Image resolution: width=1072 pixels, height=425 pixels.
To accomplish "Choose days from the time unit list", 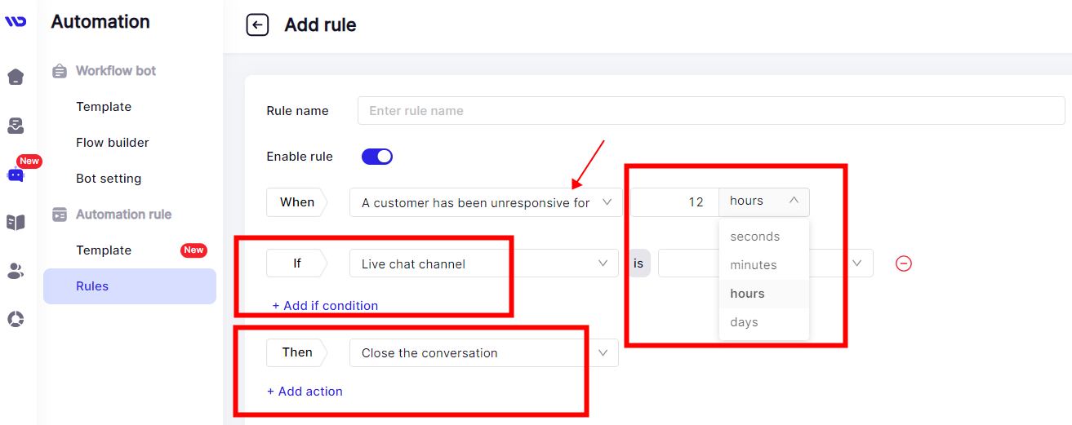I will pos(745,321).
